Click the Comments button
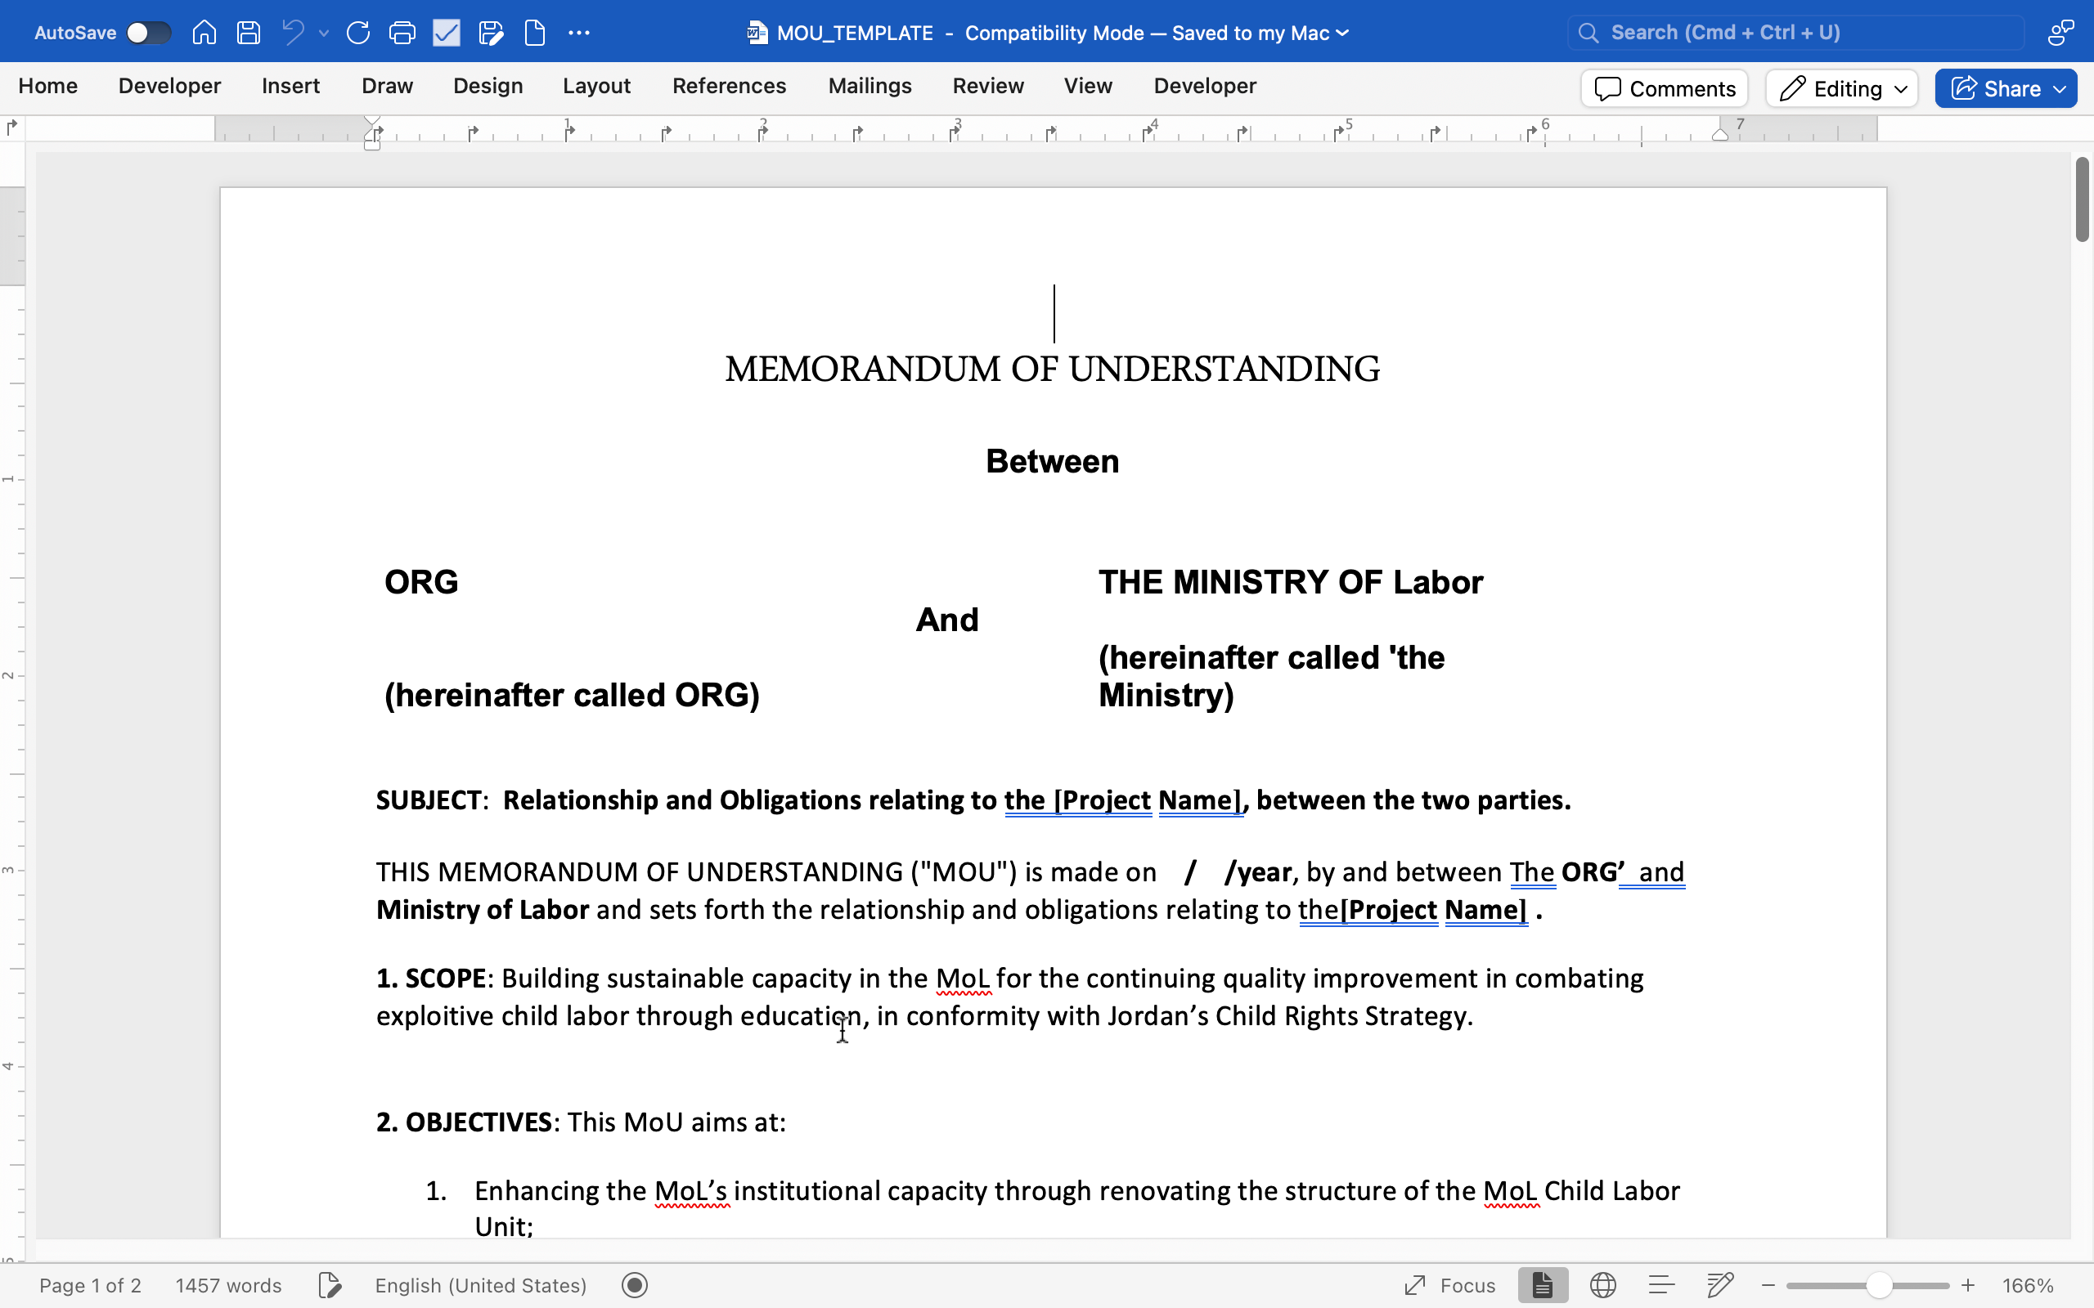The height and width of the screenshot is (1308, 2094). (1664, 88)
